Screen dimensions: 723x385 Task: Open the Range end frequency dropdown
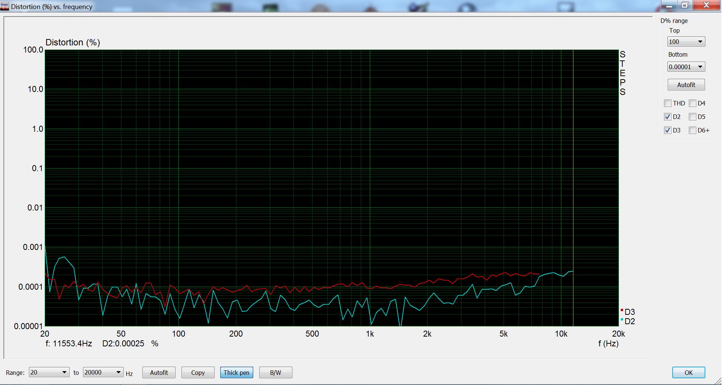(103, 372)
